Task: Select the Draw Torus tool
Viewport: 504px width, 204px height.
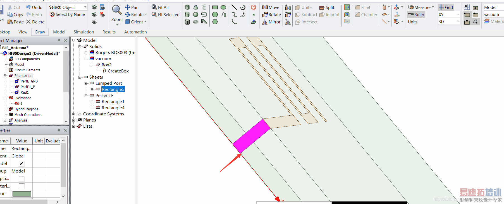Action: pyautogui.click(x=196, y=22)
